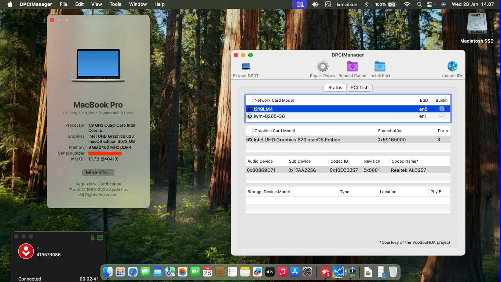Image resolution: width=501 pixels, height=282 pixels.
Task: Select the I219LM4 network card row
Action: click(x=348, y=109)
